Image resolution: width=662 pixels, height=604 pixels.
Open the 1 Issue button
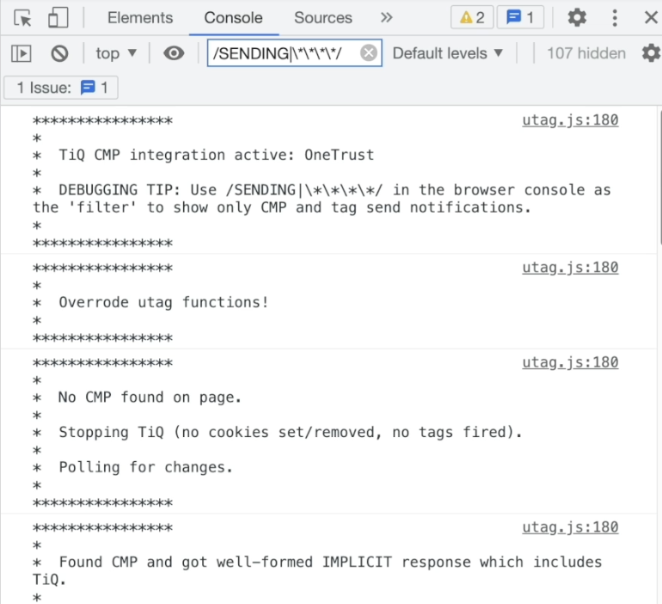pos(61,88)
